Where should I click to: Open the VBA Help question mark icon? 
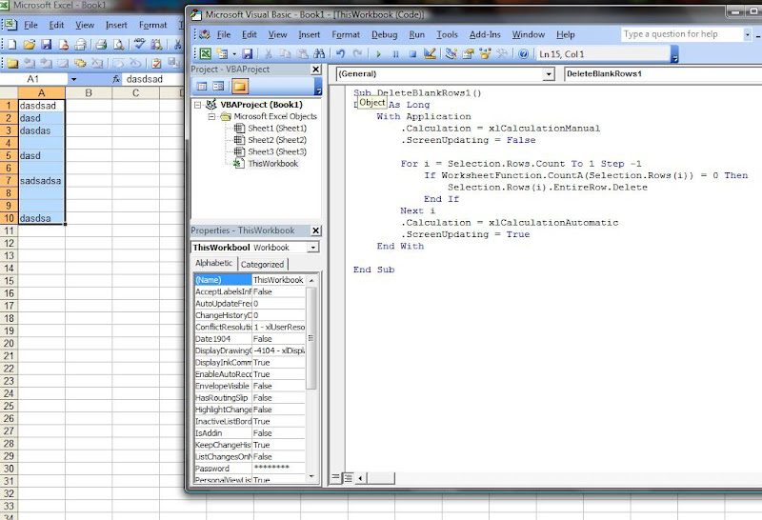[523, 54]
